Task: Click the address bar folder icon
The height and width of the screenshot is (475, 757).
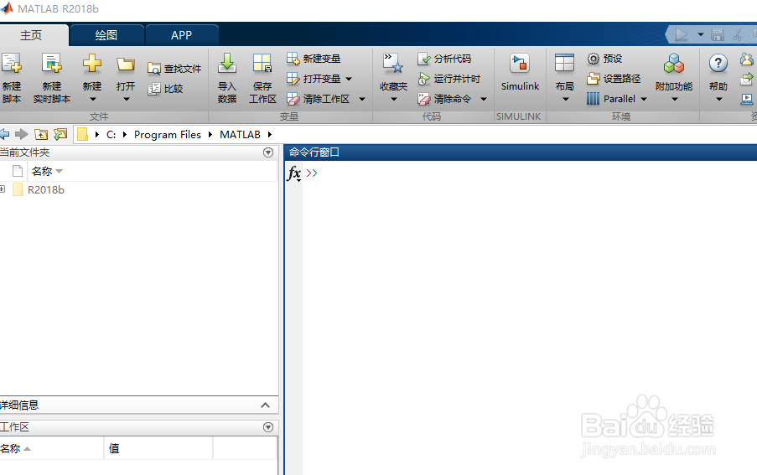Action: click(82, 134)
